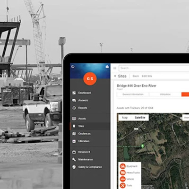
Task: Select Geofences in the sidebar
Action: tap(85, 134)
